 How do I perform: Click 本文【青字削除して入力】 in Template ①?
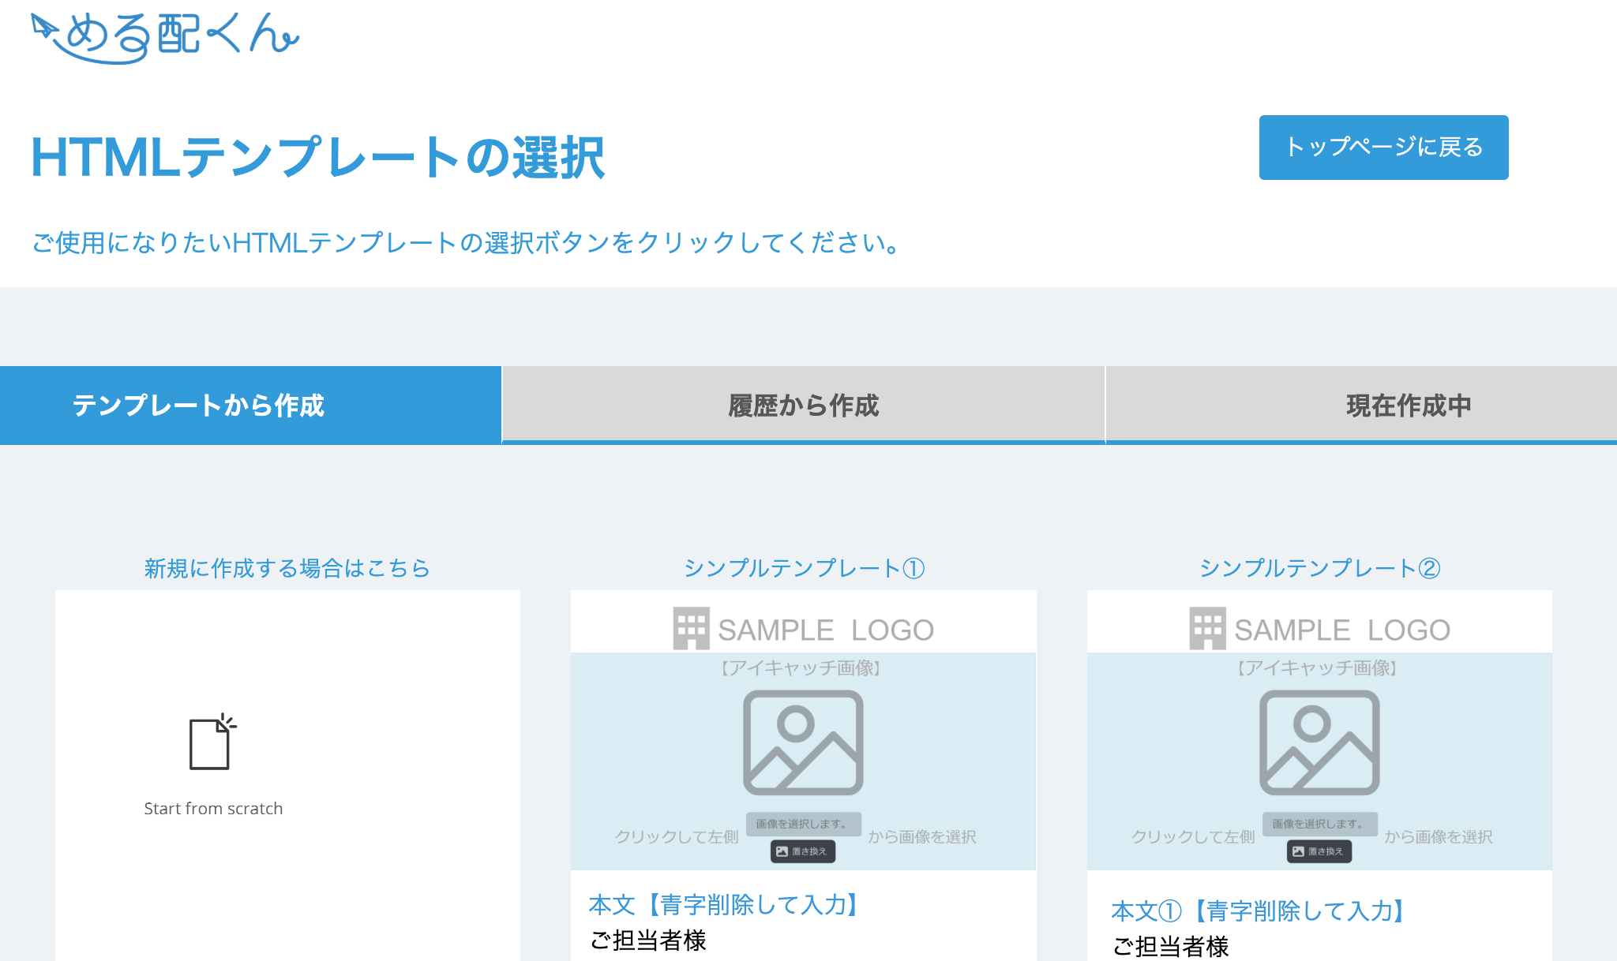(x=724, y=905)
